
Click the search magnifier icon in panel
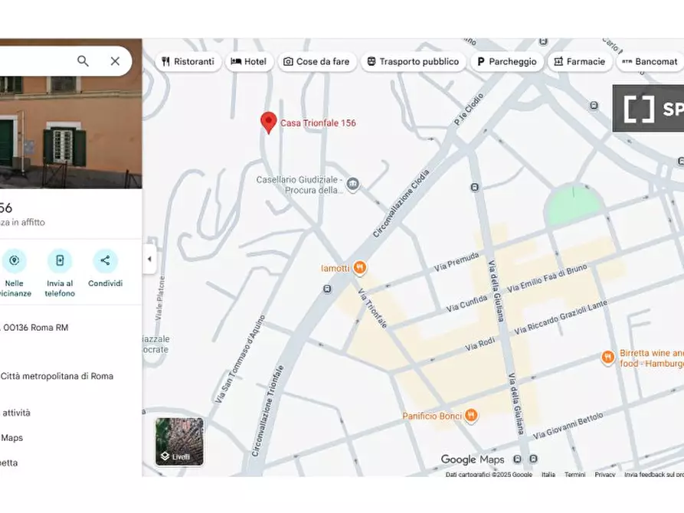click(x=83, y=60)
